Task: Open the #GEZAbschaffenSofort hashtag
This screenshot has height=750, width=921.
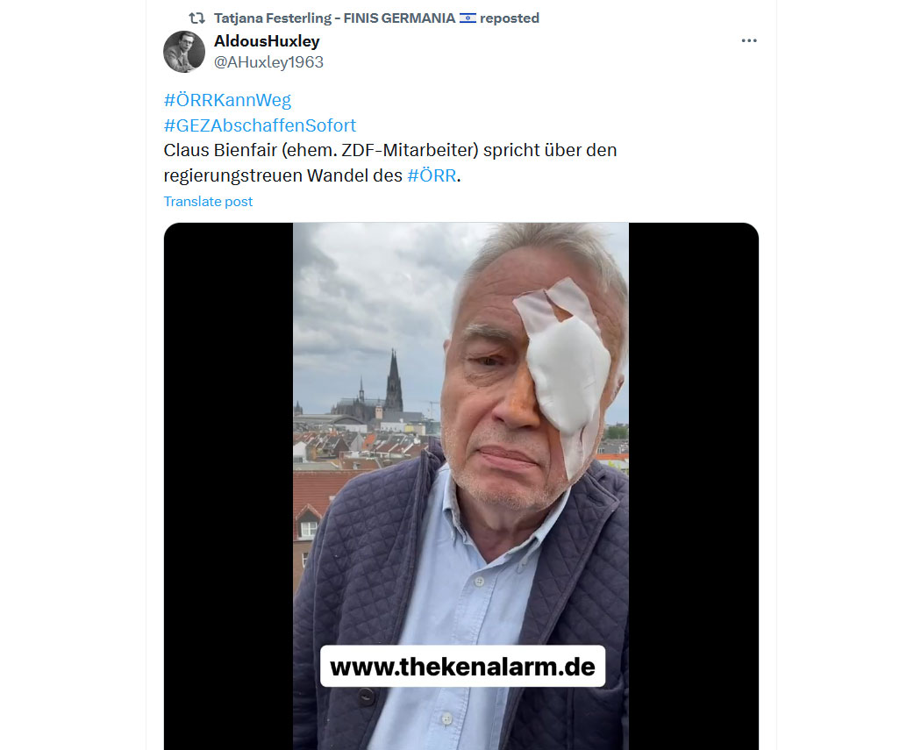Action: click(x=260, y=125)
